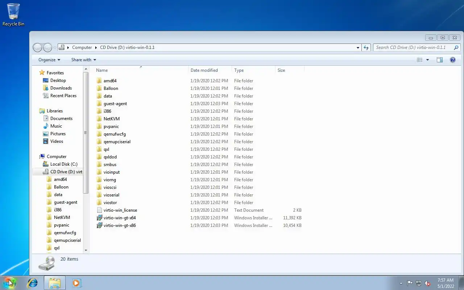
Task: Open Pictures library in sidebar
Action: pyautogui.click(x=58, y=134)
